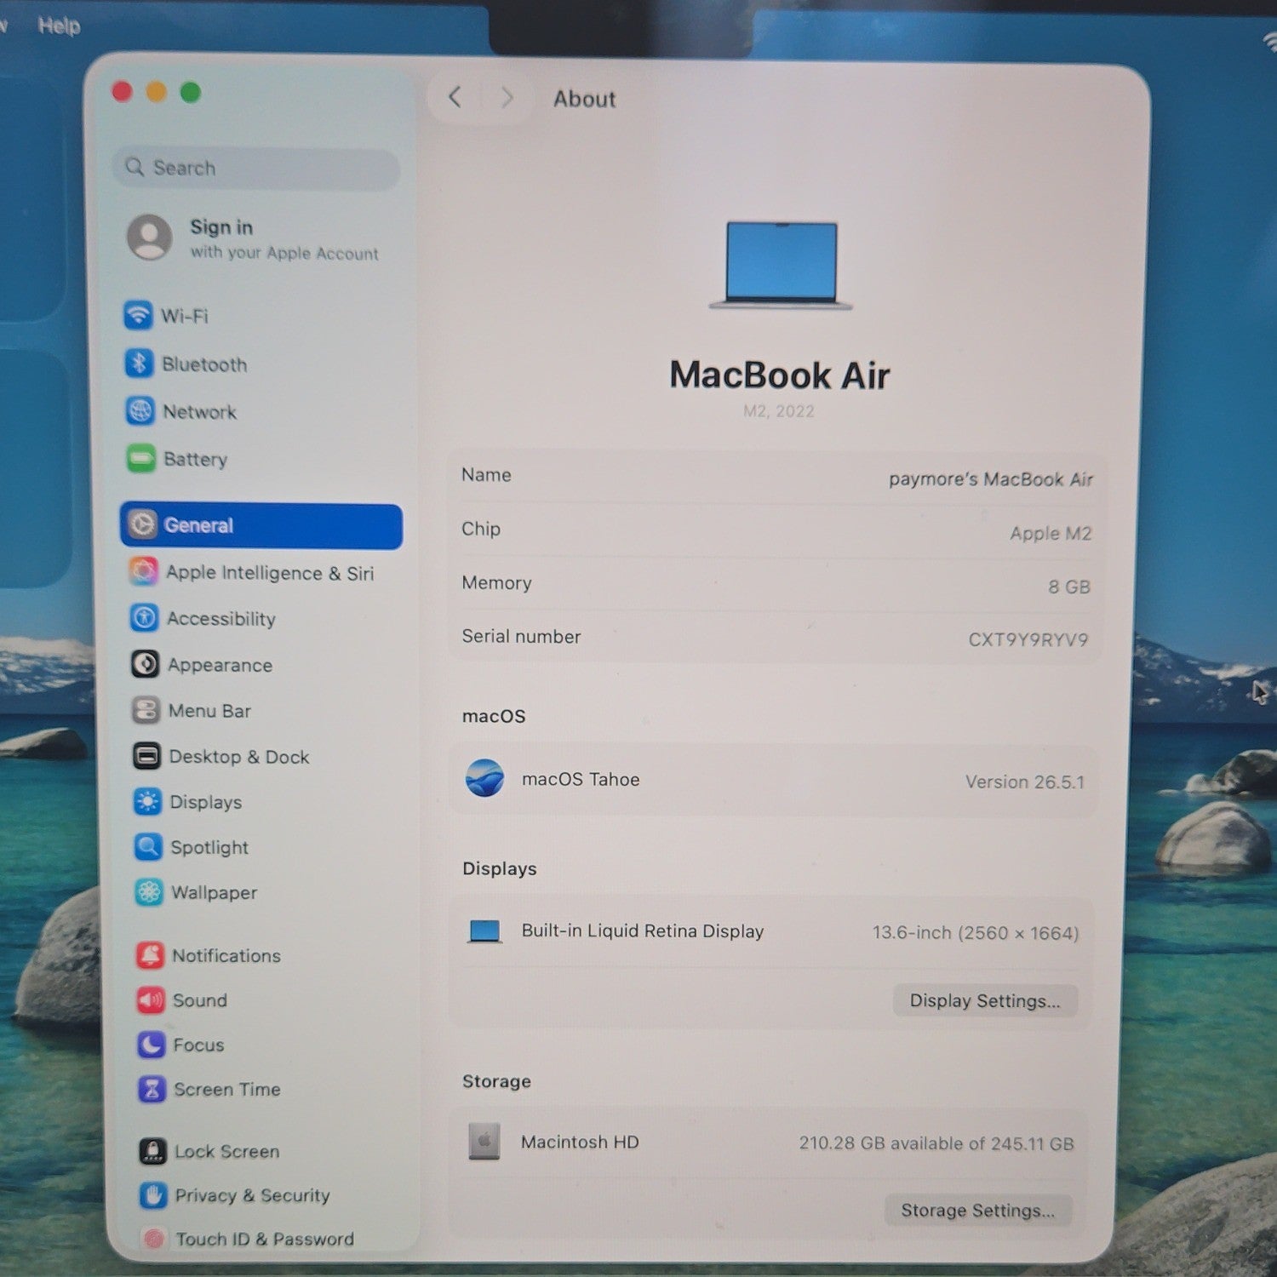
Task: Select the General gear icon
Action: [x=142, y=524]
